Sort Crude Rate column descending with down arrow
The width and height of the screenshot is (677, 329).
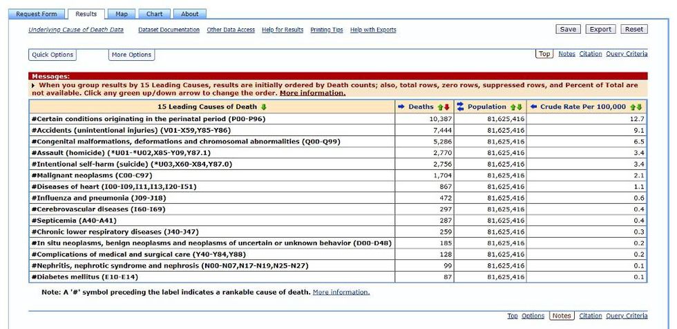pos(640,107)
